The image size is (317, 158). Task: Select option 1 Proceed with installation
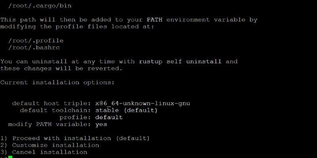pos(75,138)
